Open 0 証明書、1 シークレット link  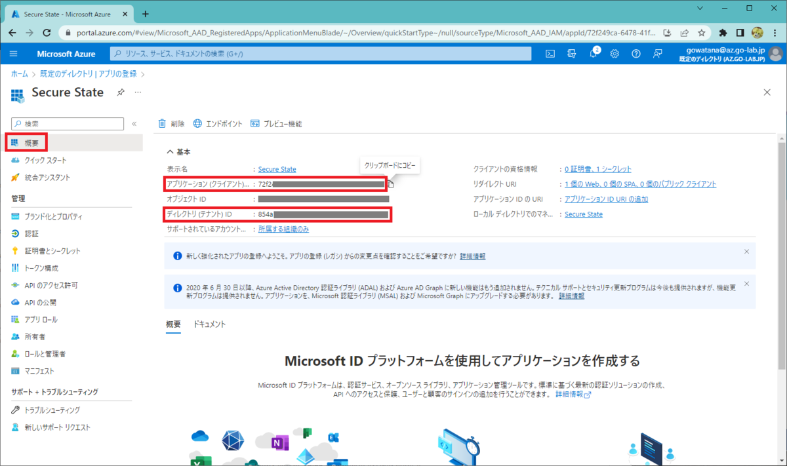pyautogui.click(x=597, y=169)
